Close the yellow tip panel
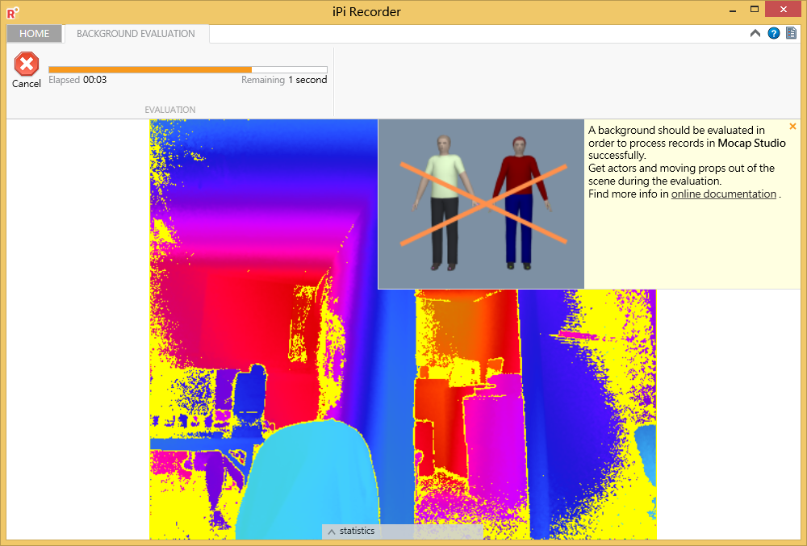The width and height of the screenshot is (807, 546). [792, 127]
